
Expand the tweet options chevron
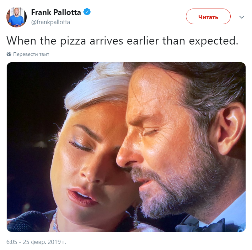tap(242, 17)
